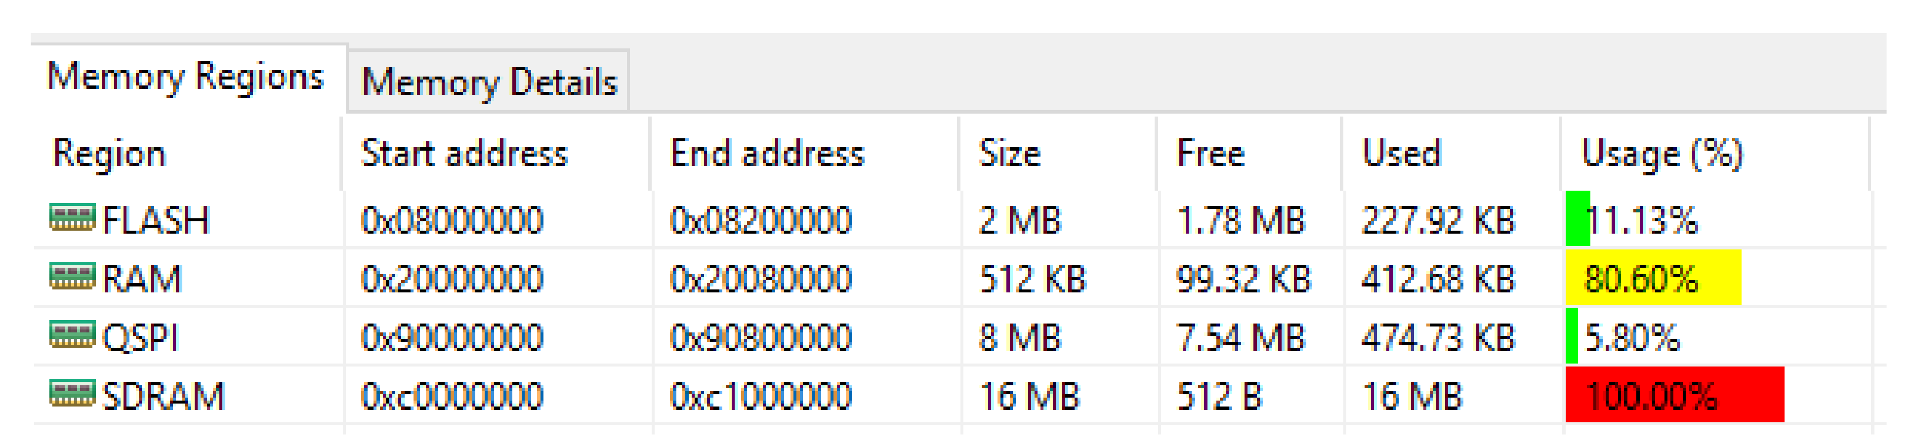Click the RAM region memory chip icon

[x=72, y=277]
